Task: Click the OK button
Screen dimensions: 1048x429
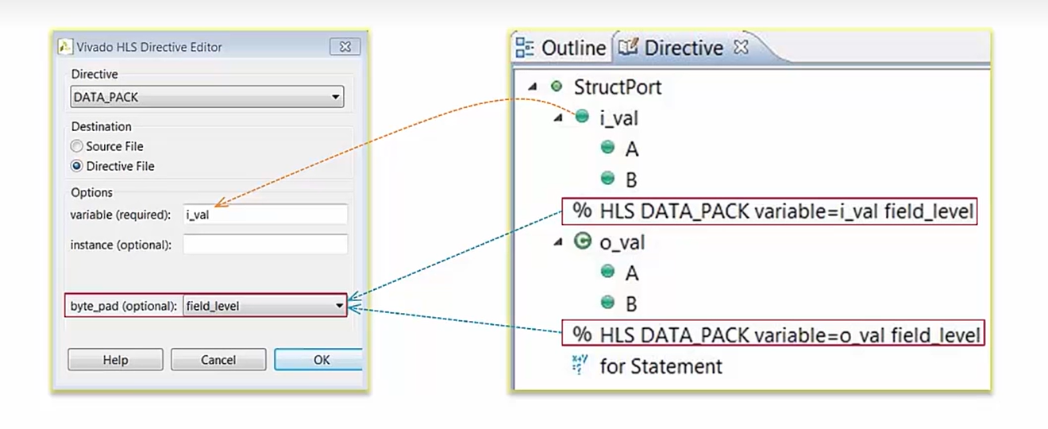Action: point(318,360)
